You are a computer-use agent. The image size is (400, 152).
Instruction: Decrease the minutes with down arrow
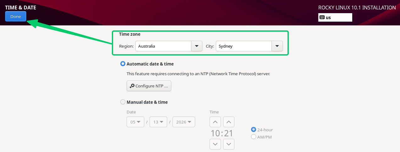coord(229,144)
